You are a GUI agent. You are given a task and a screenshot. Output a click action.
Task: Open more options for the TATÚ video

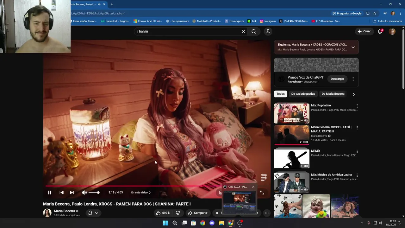357,128
